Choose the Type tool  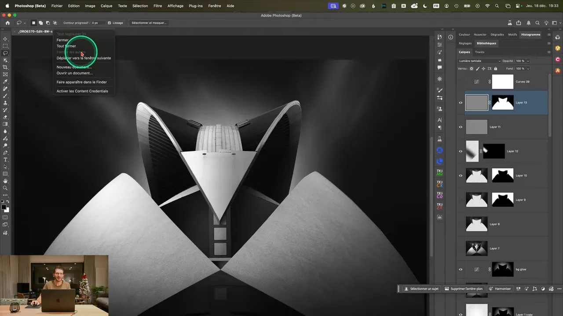pos(5,160)
